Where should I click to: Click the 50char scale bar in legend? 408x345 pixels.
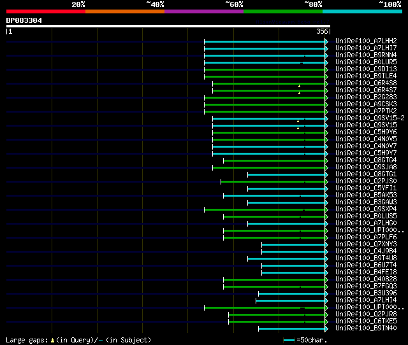click(289, 341)
